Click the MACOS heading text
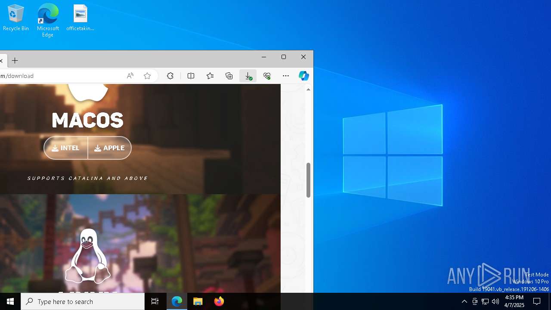551x310 pixels. pos(88,121)
